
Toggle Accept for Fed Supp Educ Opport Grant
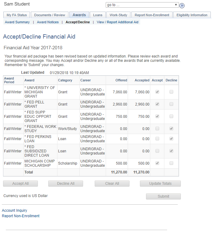(157, 116)
